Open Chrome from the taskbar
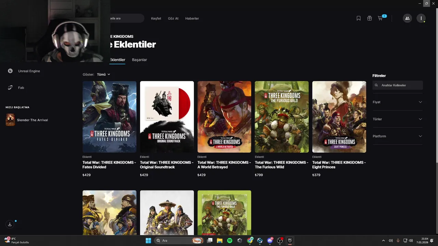This screenshot has height=246, width=438. tap(250, 241)
